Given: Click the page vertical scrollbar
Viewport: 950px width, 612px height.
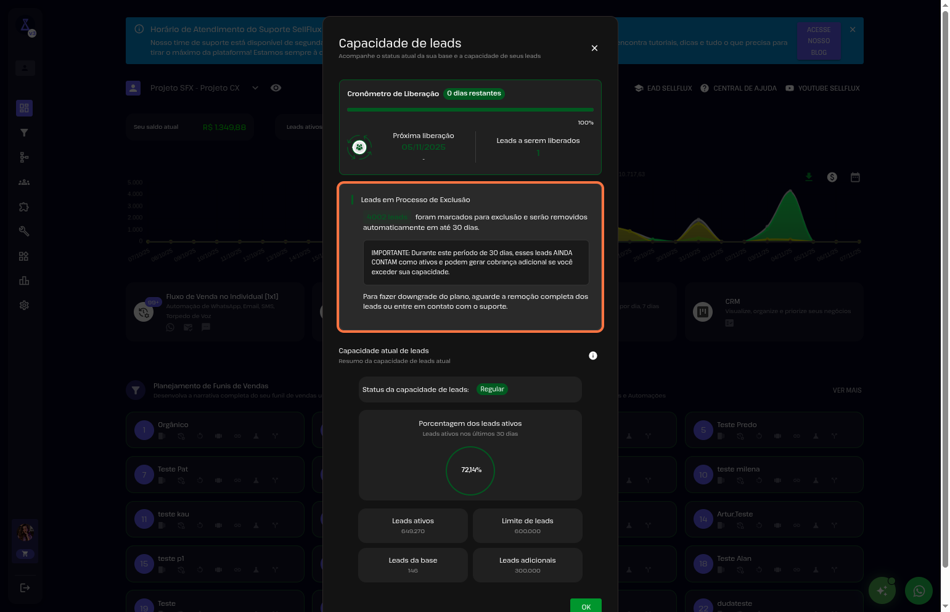Looking at the screenshot, I should (x=945, y=290).
